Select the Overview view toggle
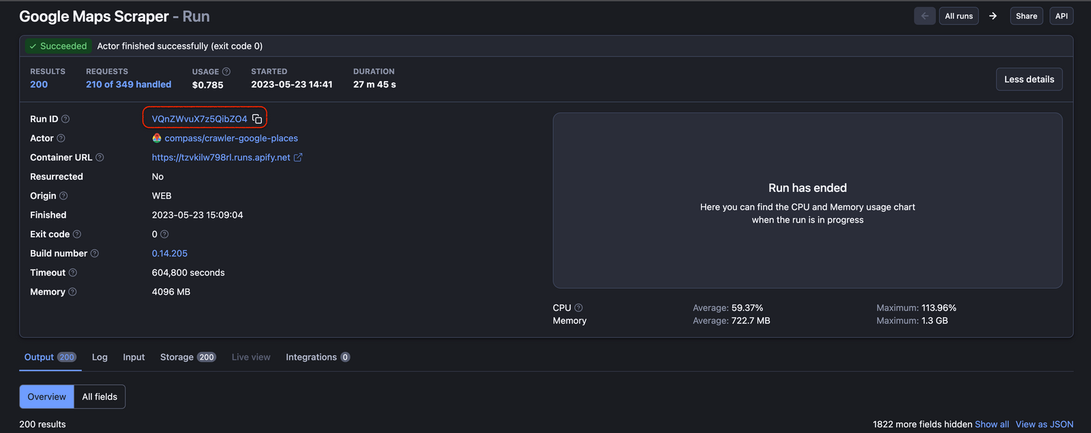 pyautogui.click(x=47, y=397)
